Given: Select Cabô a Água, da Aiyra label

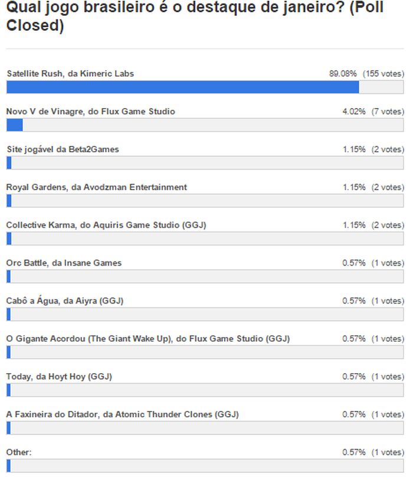Looking at the screenshot, I should click(x=65, y=300).
